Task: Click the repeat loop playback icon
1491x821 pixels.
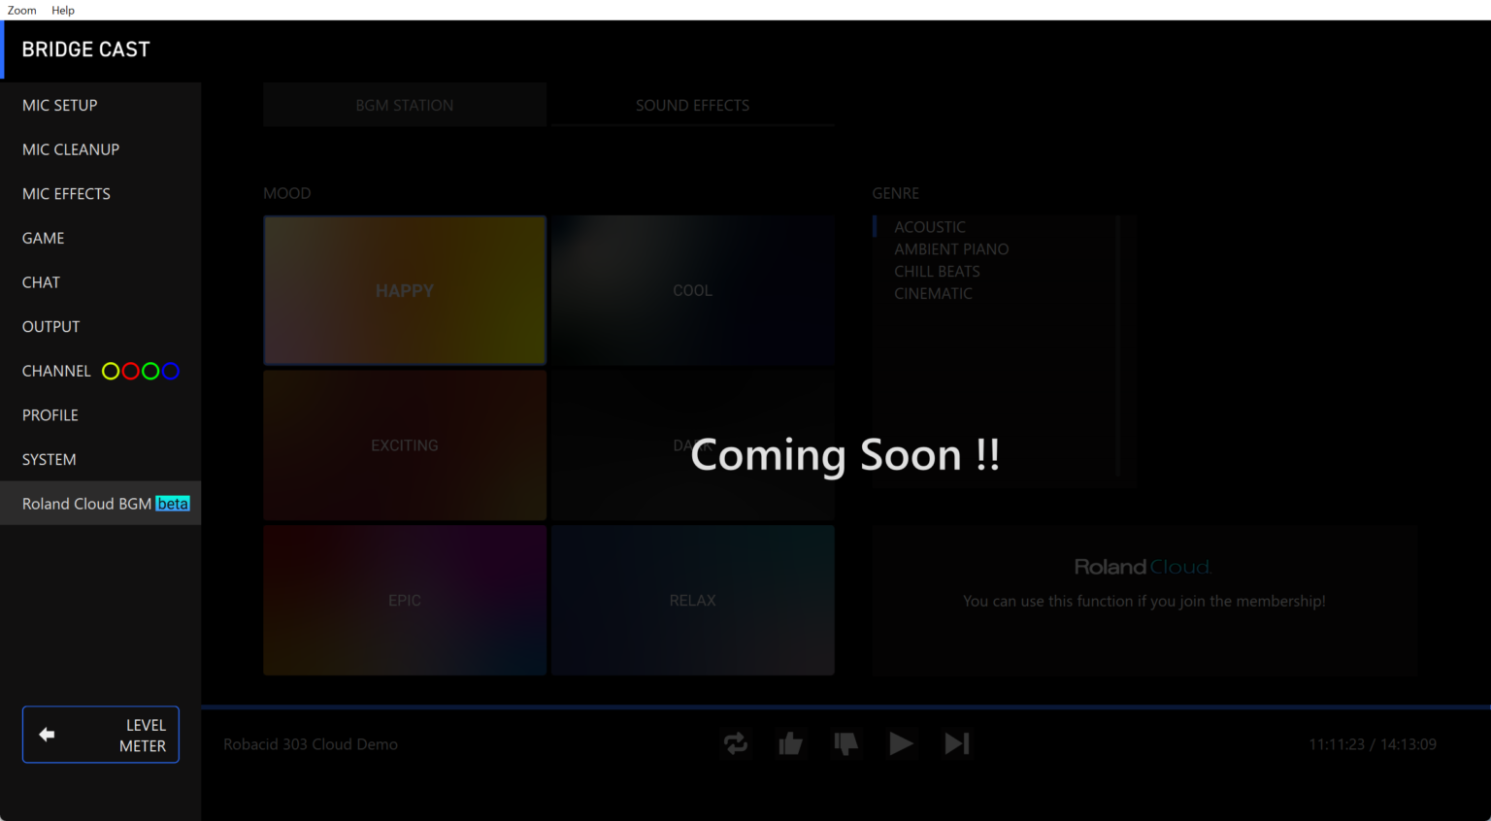Action: pos(736,743)
